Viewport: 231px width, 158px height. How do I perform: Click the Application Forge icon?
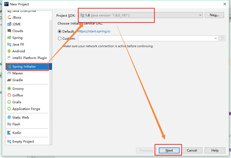pyautogui.click(x=9, y=109)
